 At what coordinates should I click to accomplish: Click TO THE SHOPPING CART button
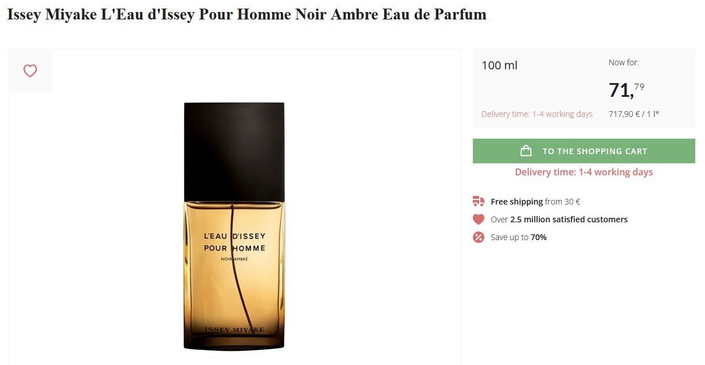click(x=583, y=151)
